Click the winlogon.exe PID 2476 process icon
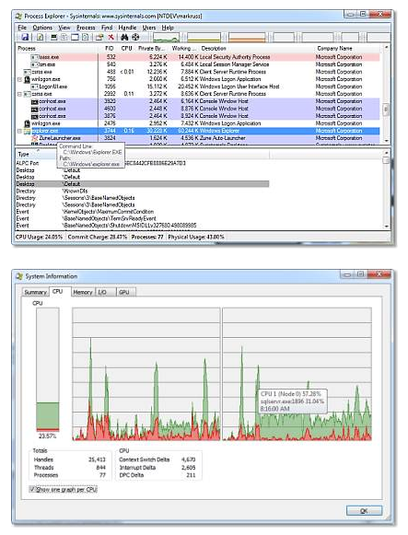 pyautogui.click(x=28, y=123)
